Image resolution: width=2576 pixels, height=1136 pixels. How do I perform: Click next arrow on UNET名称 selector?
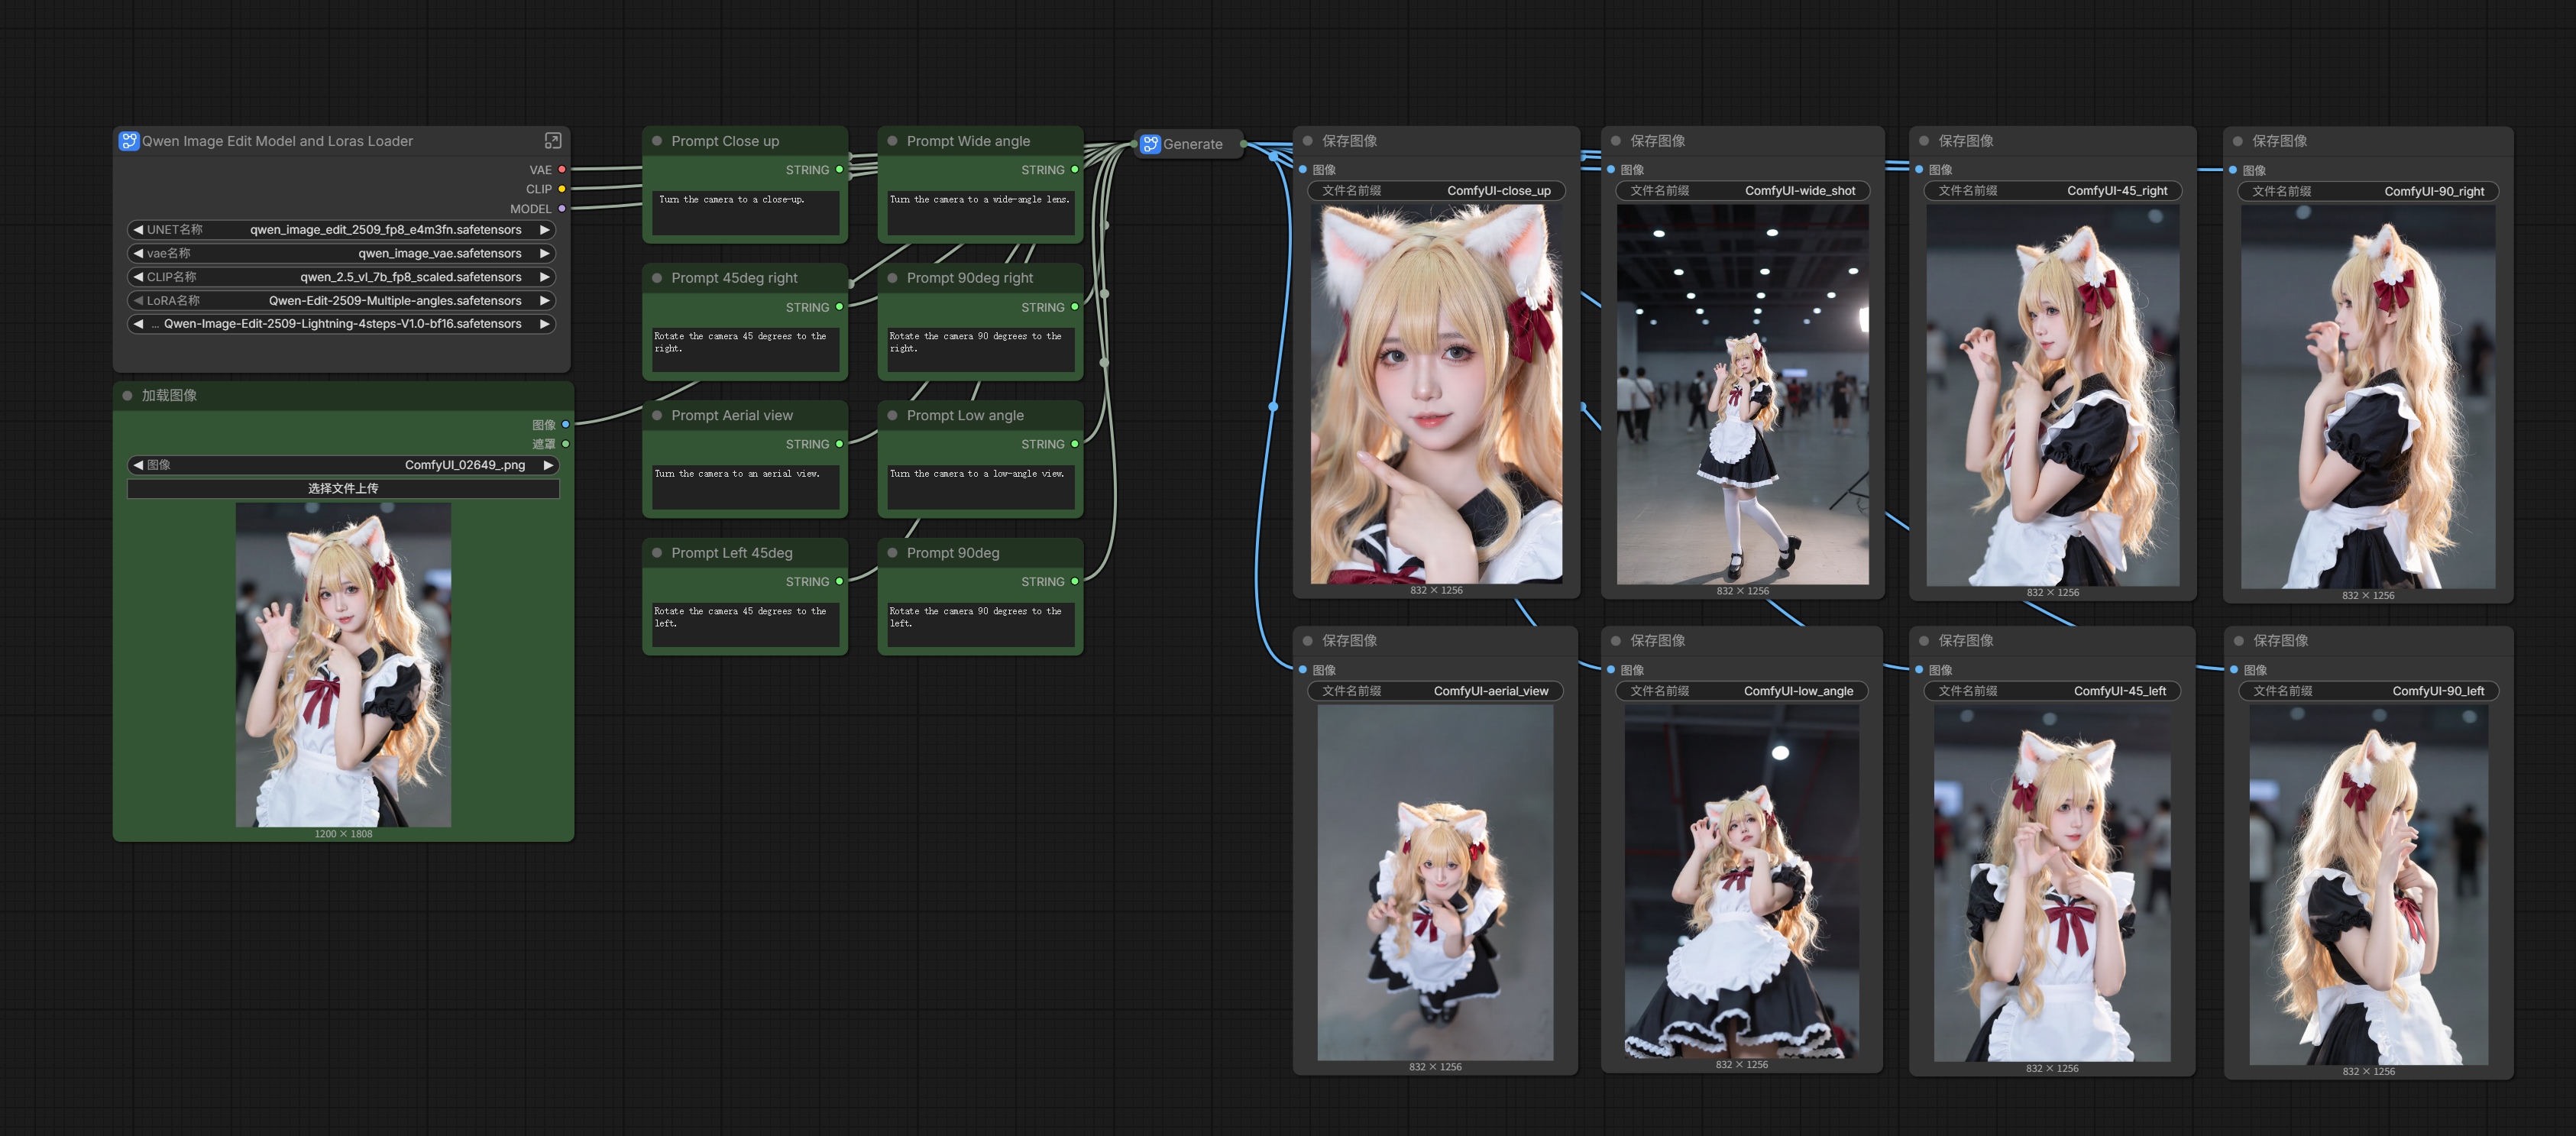coord(545,230)
